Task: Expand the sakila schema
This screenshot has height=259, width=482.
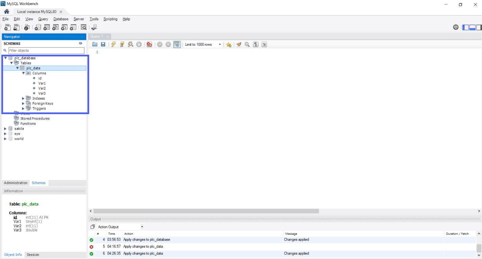Action: tap(5, 128)
